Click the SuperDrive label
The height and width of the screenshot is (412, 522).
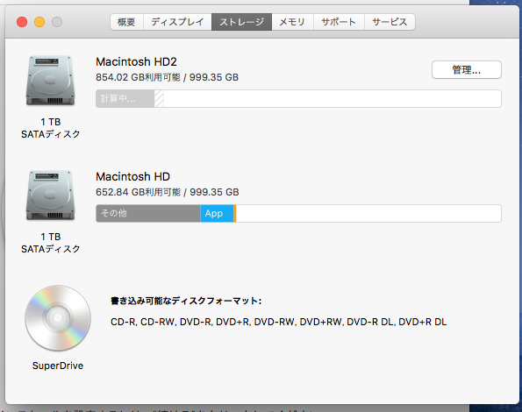58,366
